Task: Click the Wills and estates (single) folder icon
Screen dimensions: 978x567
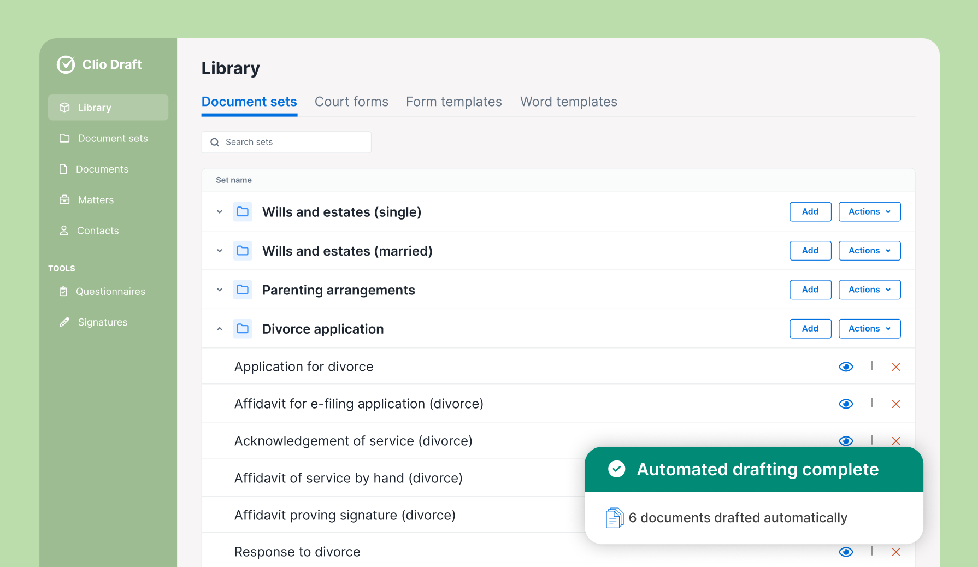Action: coord(243,211)
